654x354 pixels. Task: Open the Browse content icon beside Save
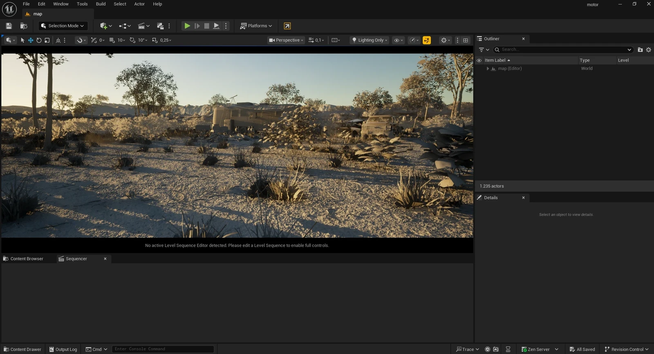point(24,26)
